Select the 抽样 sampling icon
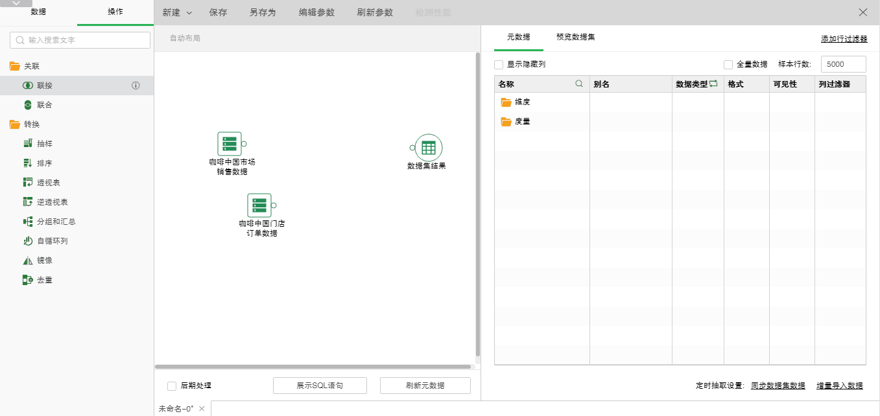The image size is (880, 416). (x=28, y=144)
